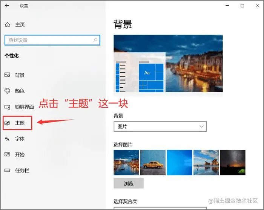Open the 选择契合度 dropdown at the bottom

click(x=160, y=208)
